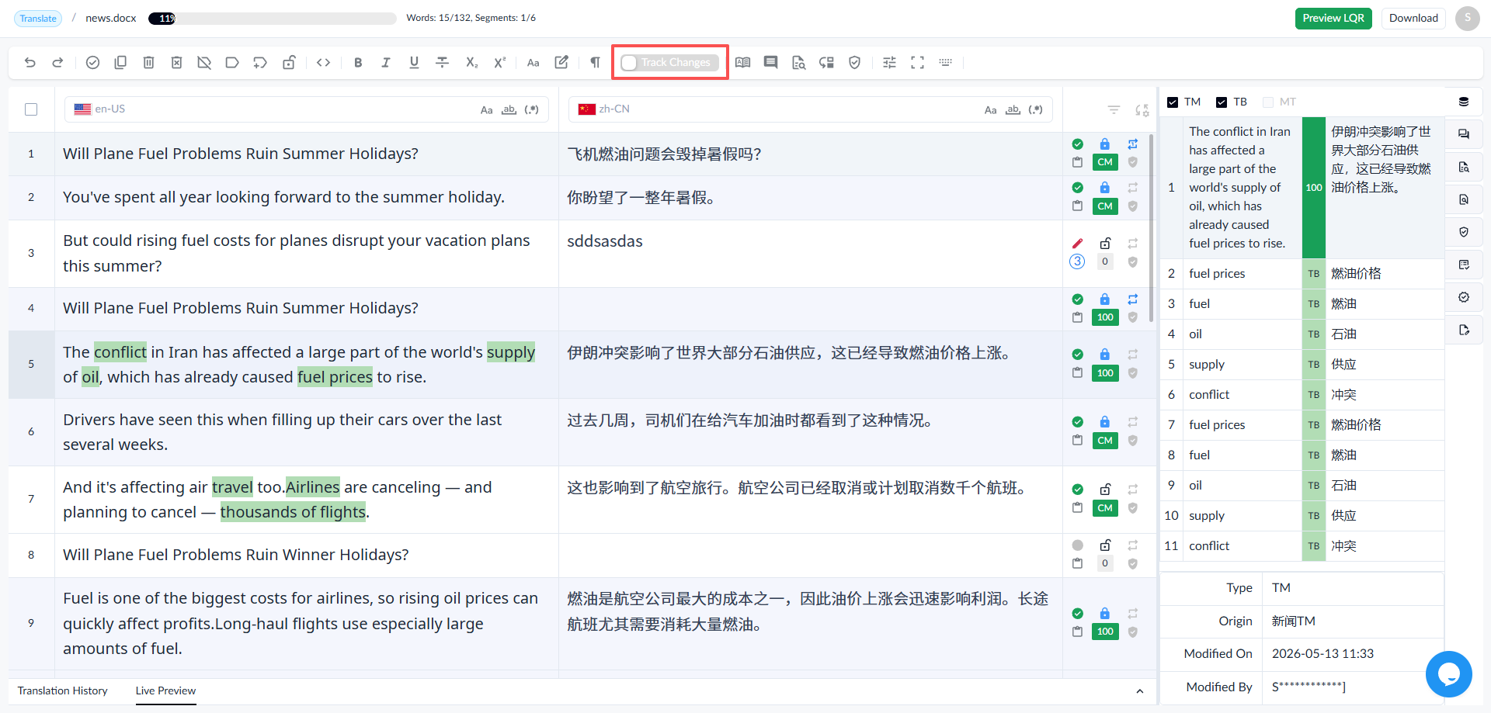
Task: Apply superscript formatting
Action: [x=499, y=62]
